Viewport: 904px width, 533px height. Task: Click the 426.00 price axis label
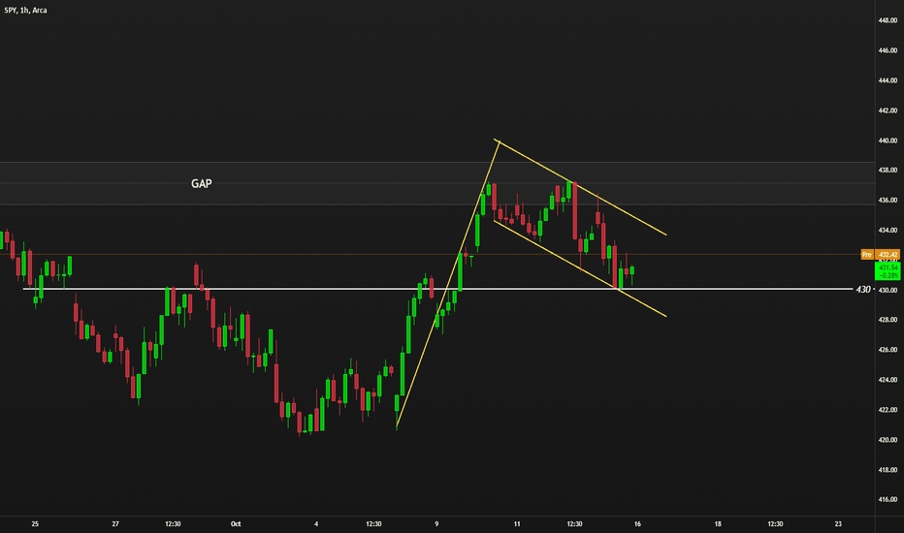(888, 350)
